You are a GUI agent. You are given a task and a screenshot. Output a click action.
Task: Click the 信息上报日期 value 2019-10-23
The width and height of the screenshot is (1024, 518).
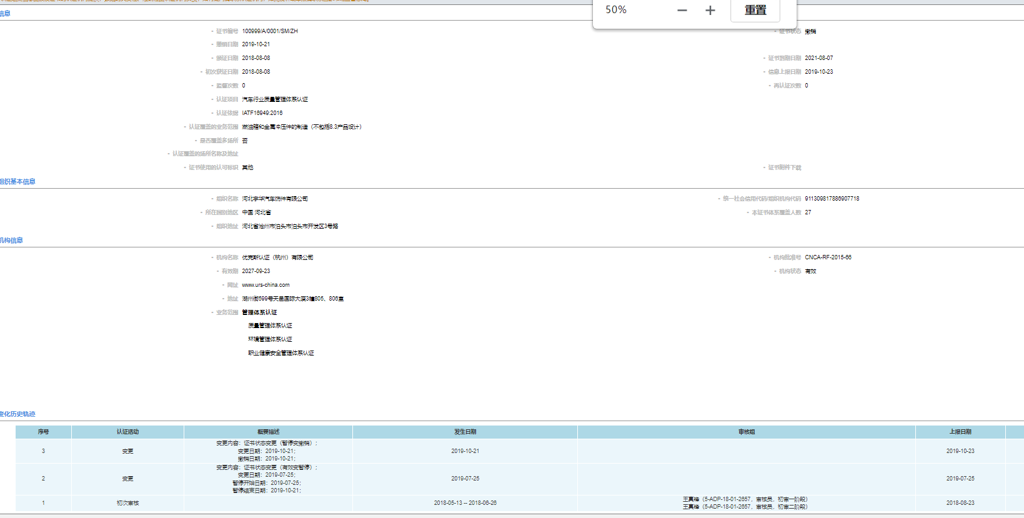[x=818, y=72]
